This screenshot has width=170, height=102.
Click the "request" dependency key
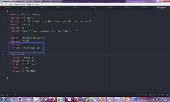coord(17,71)
